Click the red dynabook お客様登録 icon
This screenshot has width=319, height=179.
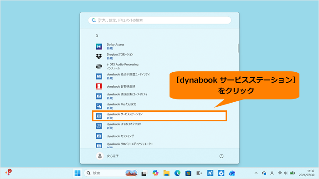pos(99,86)
